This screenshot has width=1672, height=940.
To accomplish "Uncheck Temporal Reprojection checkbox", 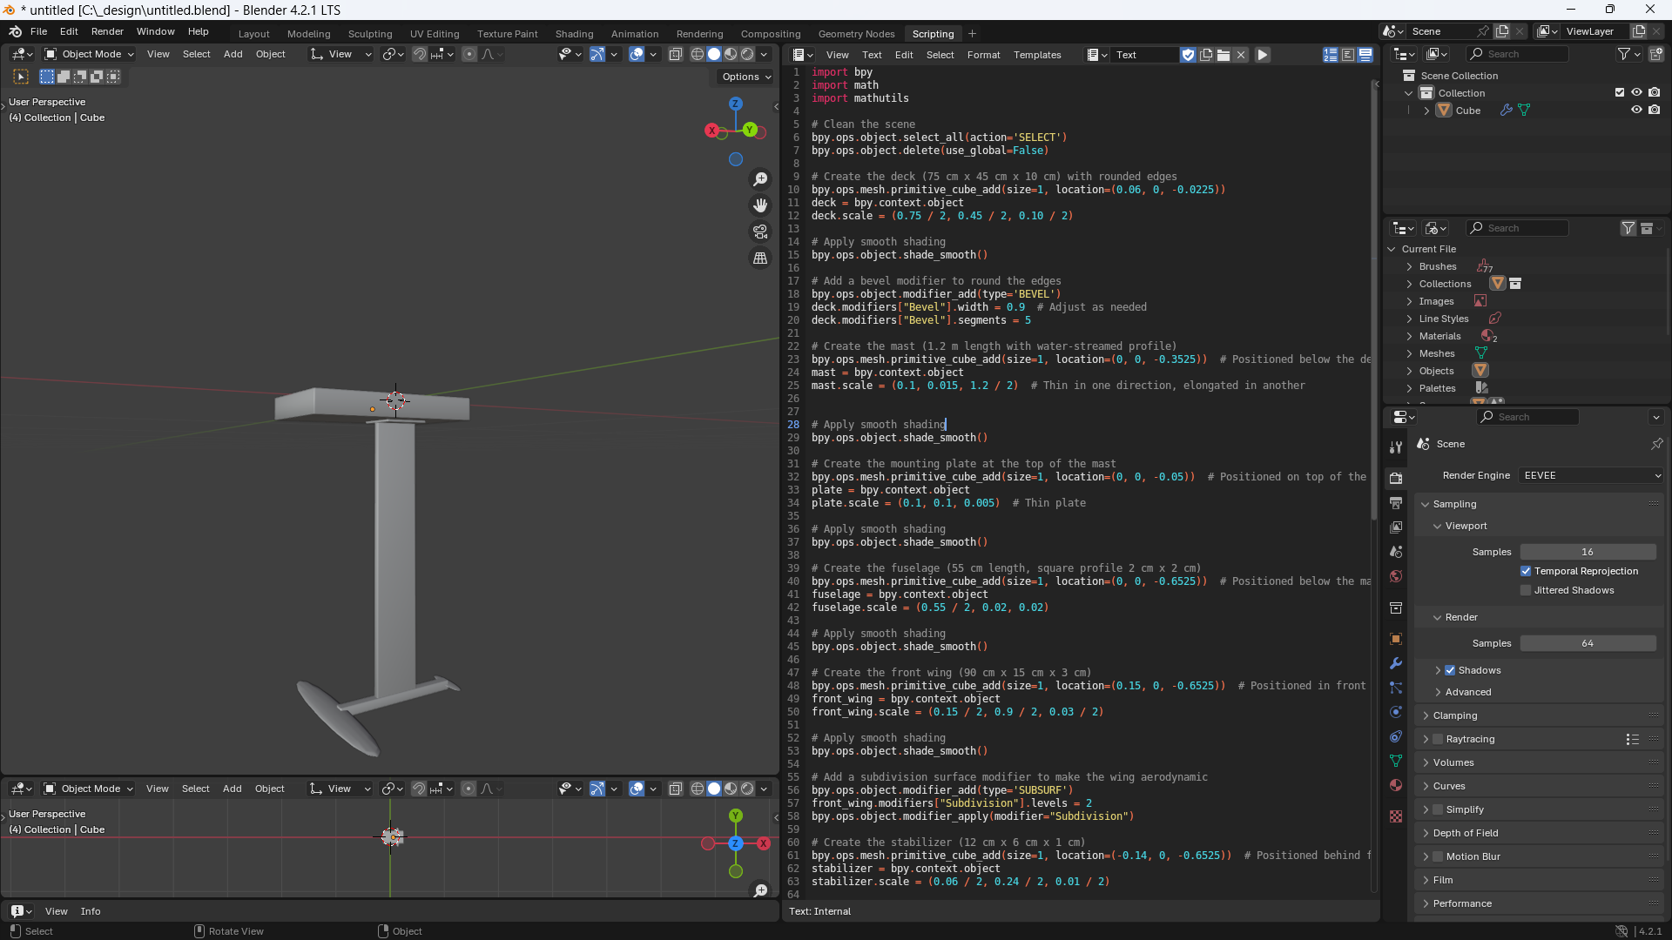I will (1526, 571).
